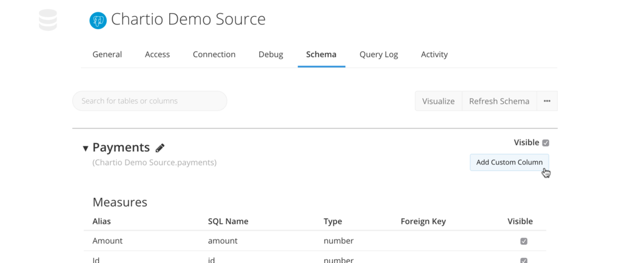Image resolution: width=622 pixels, height=263 pixels.
Task: Click the Refresh Schema button
Action: (499, 101)
